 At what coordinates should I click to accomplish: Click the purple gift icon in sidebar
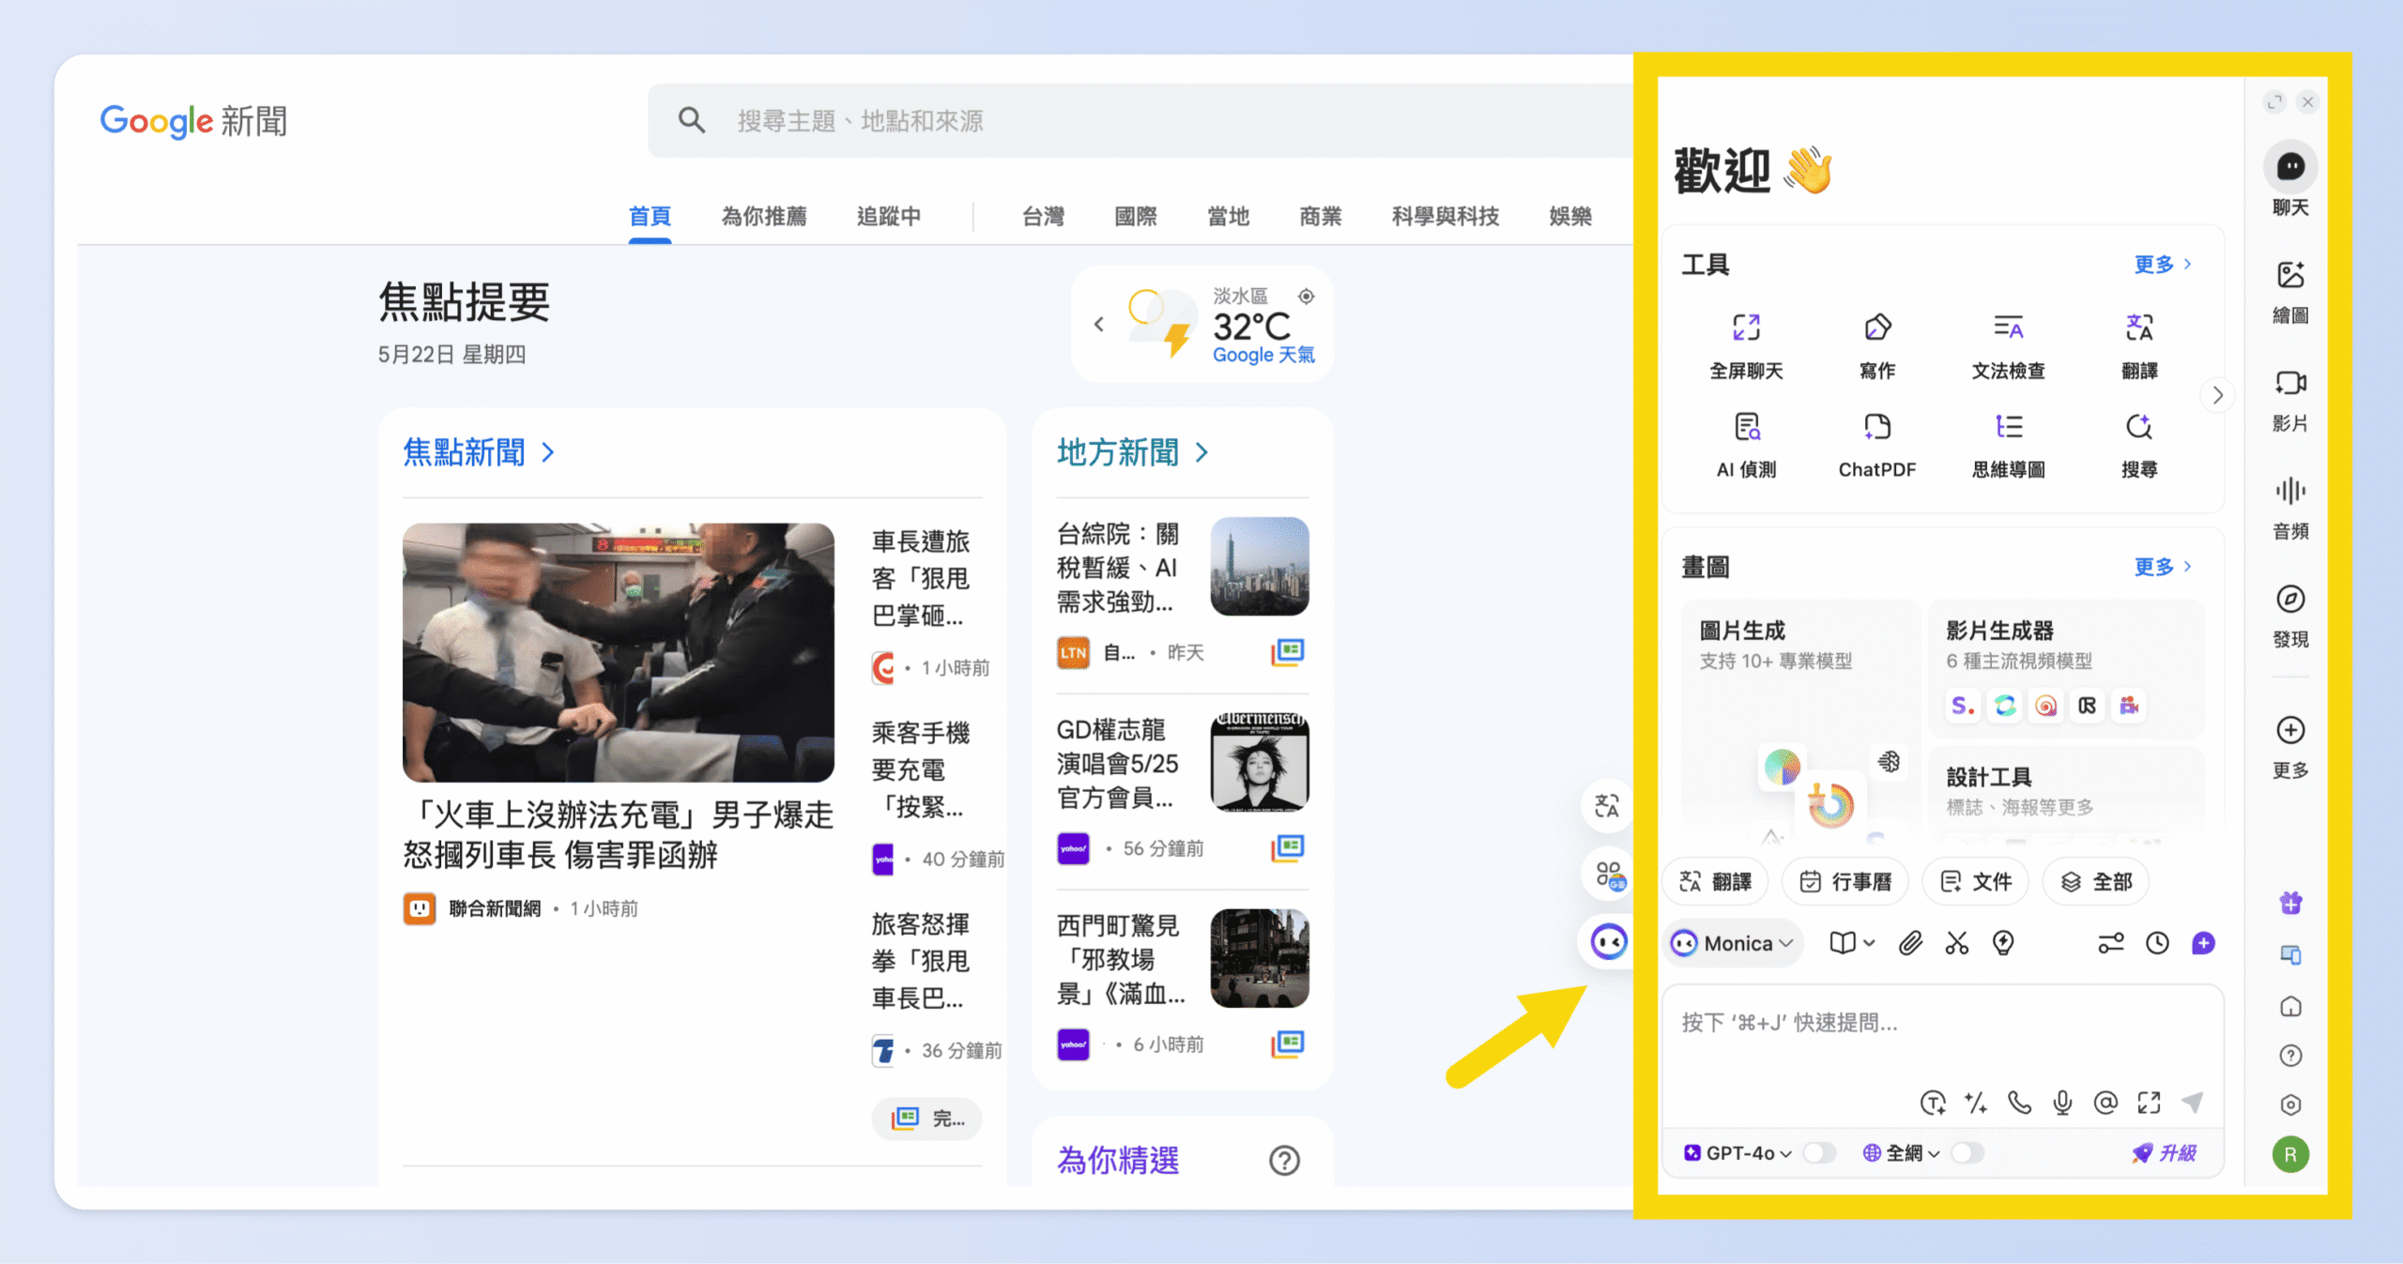click(2290, 903)
